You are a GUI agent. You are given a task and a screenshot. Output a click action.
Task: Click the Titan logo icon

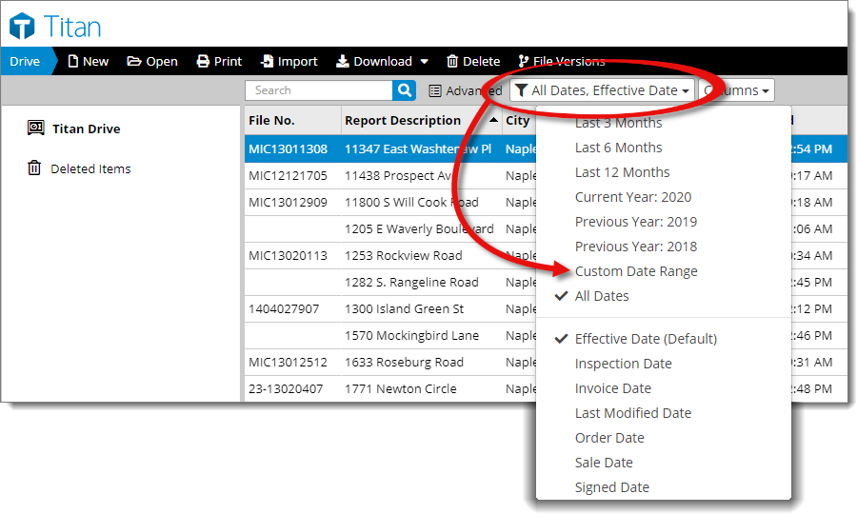point(22,26)
